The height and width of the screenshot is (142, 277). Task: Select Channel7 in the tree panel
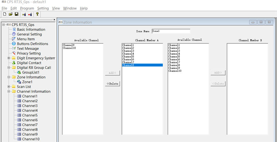click(x=30, y=125)
